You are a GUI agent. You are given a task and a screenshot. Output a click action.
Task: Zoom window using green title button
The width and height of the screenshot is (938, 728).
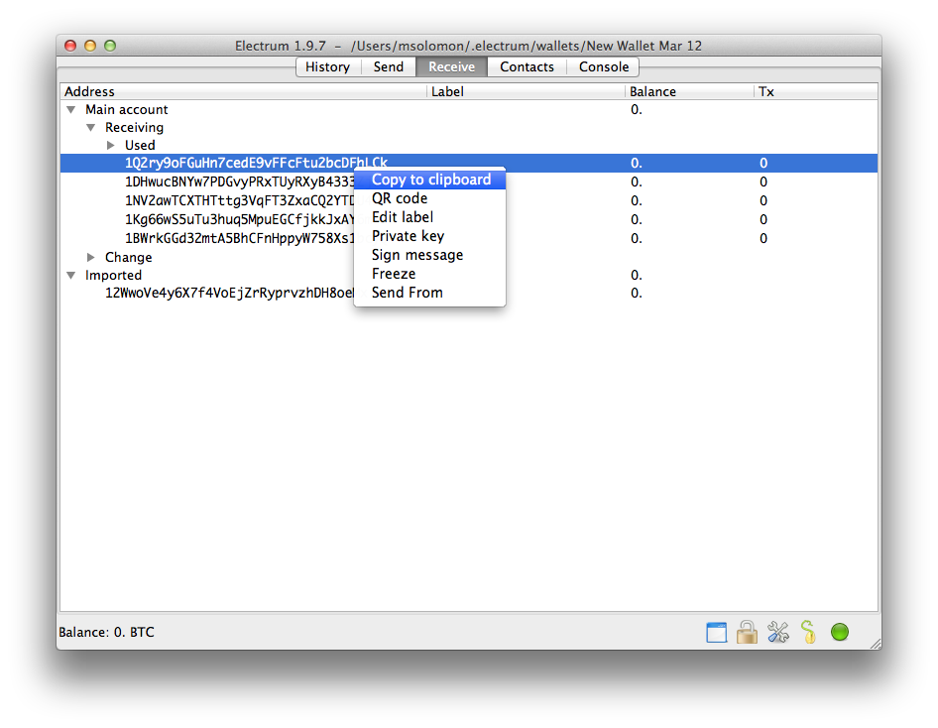pyautogui.click(x=110, y=46)
